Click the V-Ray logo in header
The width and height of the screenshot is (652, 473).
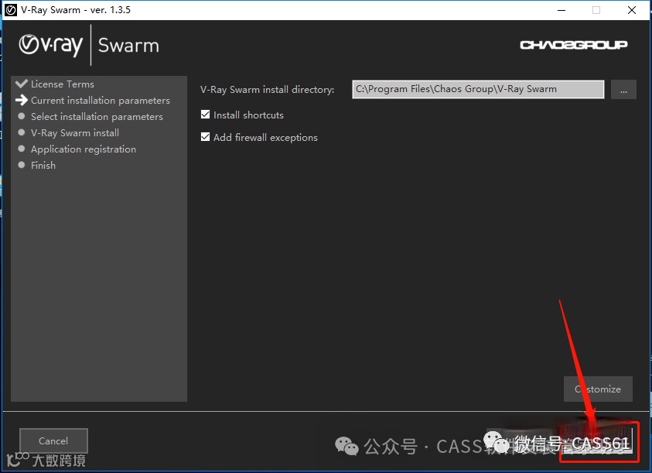pos(51,45)
